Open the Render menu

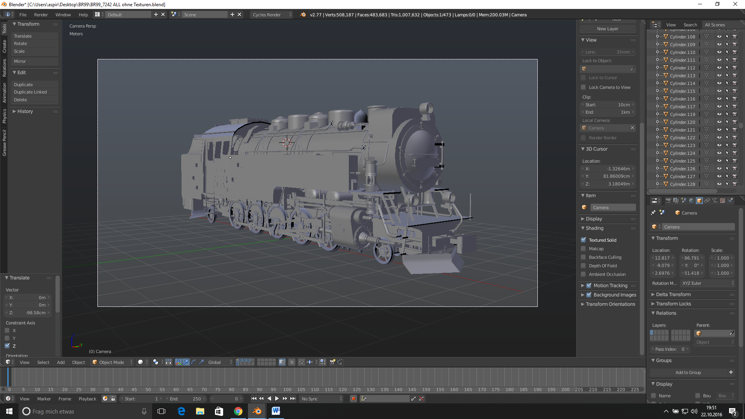[x=41, y=14]
